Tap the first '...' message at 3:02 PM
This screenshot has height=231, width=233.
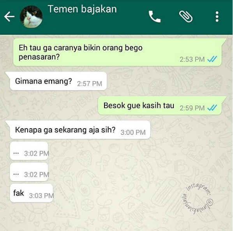pyautogui.click(x=29, y=151)
